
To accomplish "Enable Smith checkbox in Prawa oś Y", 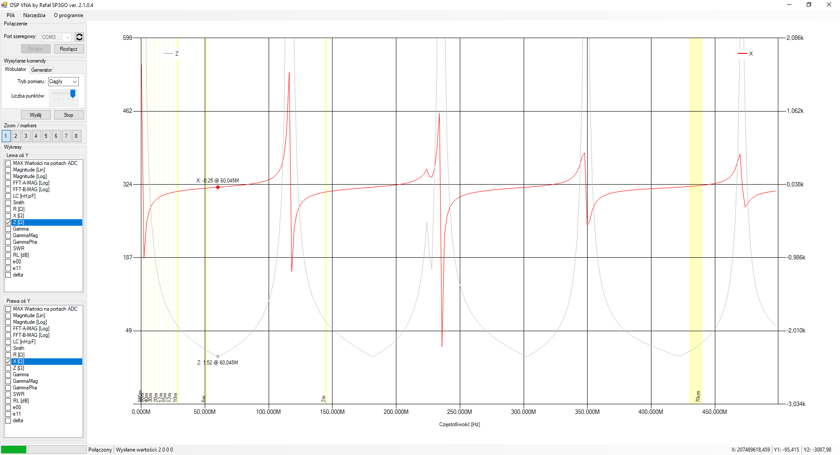I will pyautogui.click(x=8, y=348).
